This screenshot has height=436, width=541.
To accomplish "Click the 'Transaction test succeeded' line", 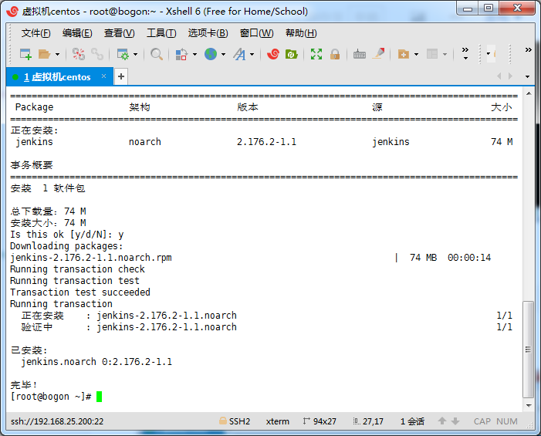I will (80, 292).
